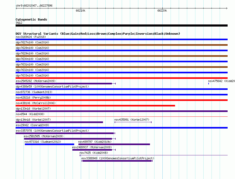This screenshot has width=235, height=179.
Task: Click the nsv475642 (Kidd20 label text
Action: point(222,81)
